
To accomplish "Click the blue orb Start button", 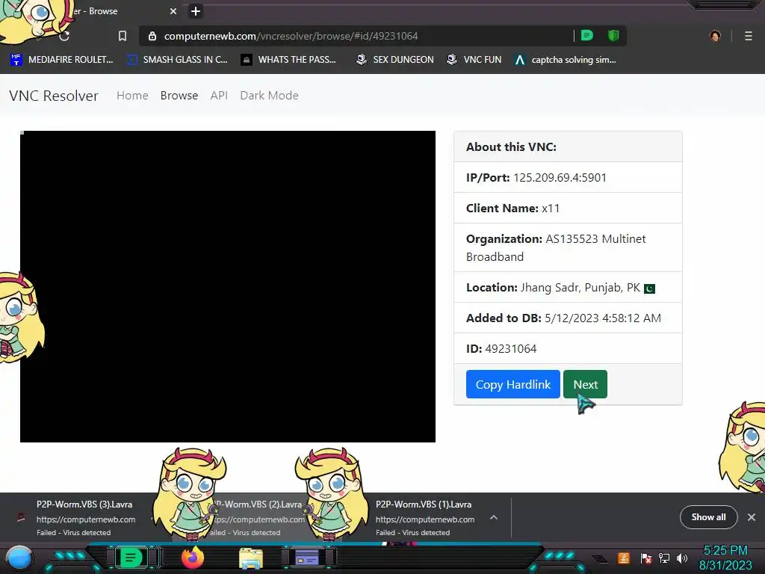I will point(19,558).
